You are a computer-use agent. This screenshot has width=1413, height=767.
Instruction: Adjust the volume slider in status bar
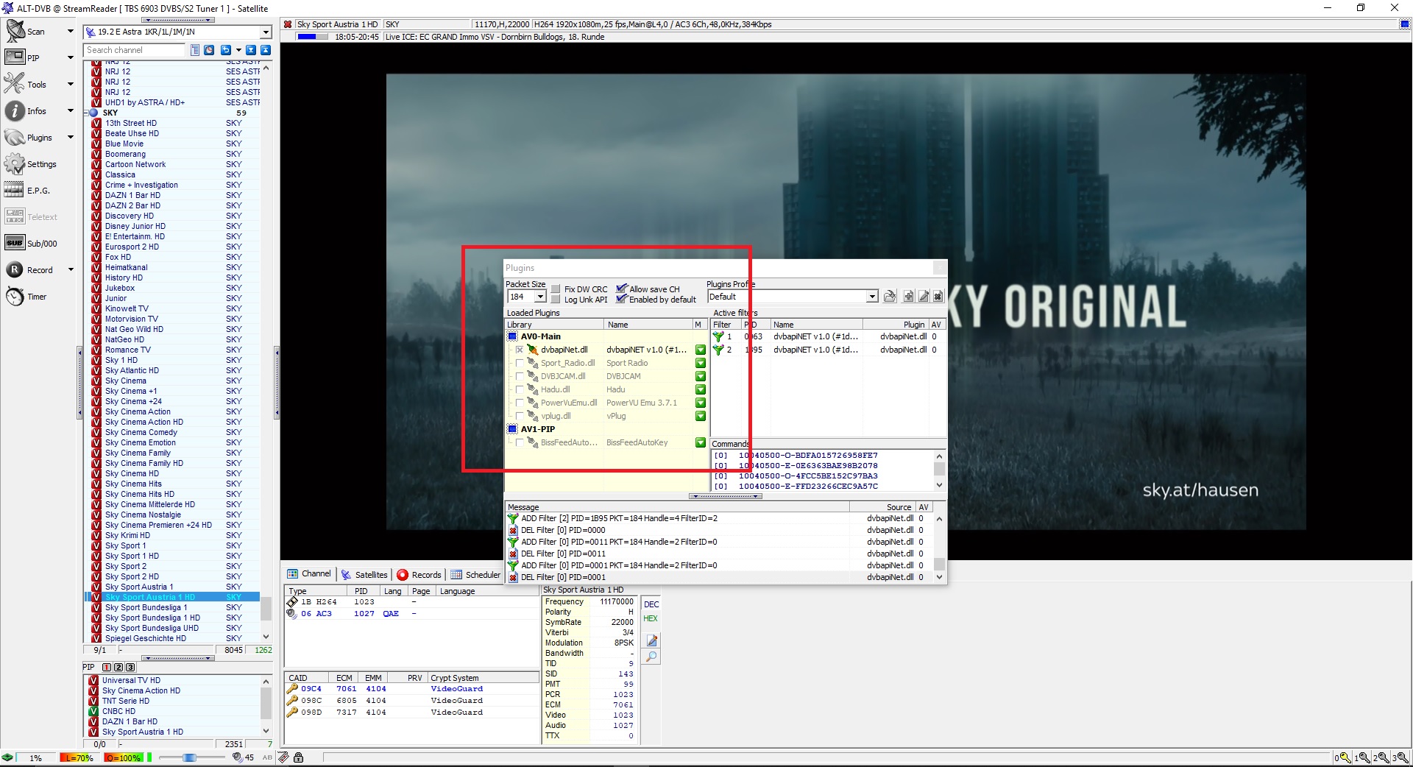click(x=190, y=757)
